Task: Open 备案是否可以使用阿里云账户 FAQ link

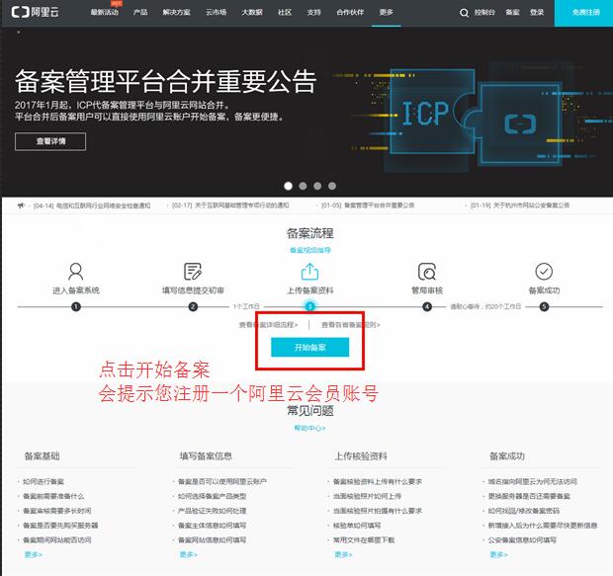Action: (x=222, y=481)
